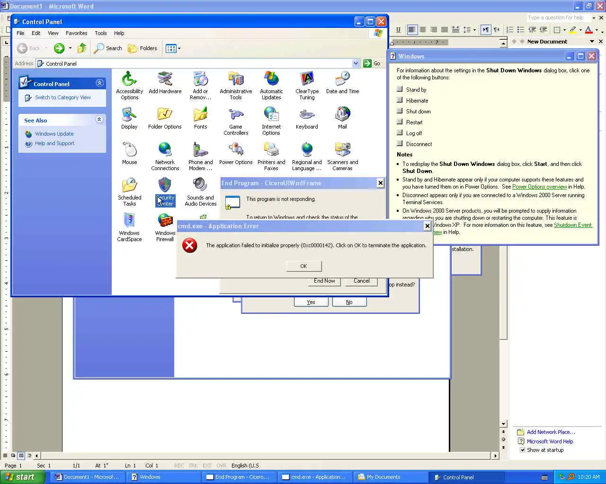Tick the Restart checkbox

tap(400, 121)
